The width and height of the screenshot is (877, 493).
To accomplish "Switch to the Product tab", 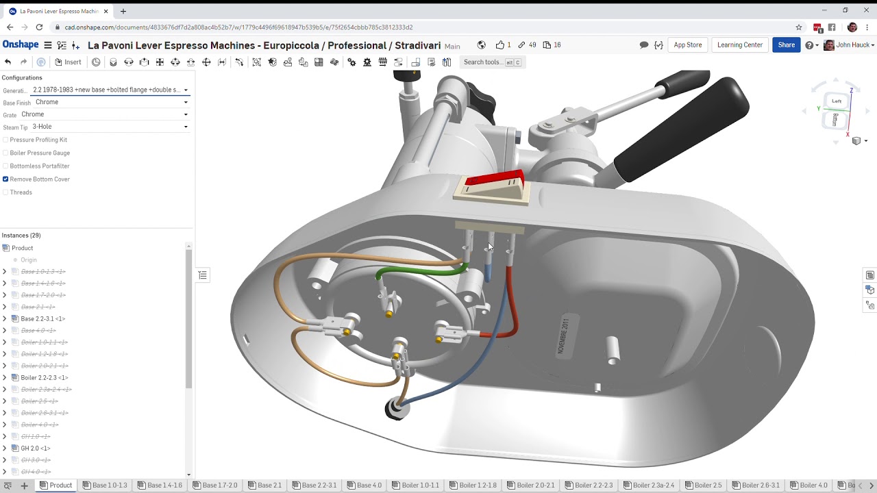I will [x=55, y=485].
